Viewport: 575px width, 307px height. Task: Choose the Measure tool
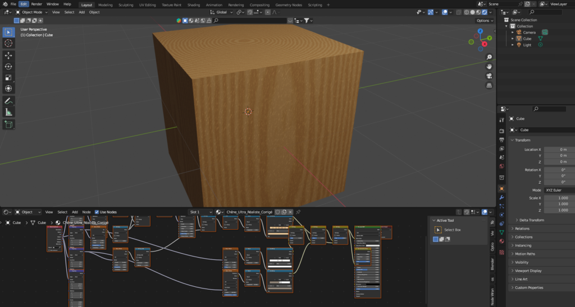[x=9, y=112]
